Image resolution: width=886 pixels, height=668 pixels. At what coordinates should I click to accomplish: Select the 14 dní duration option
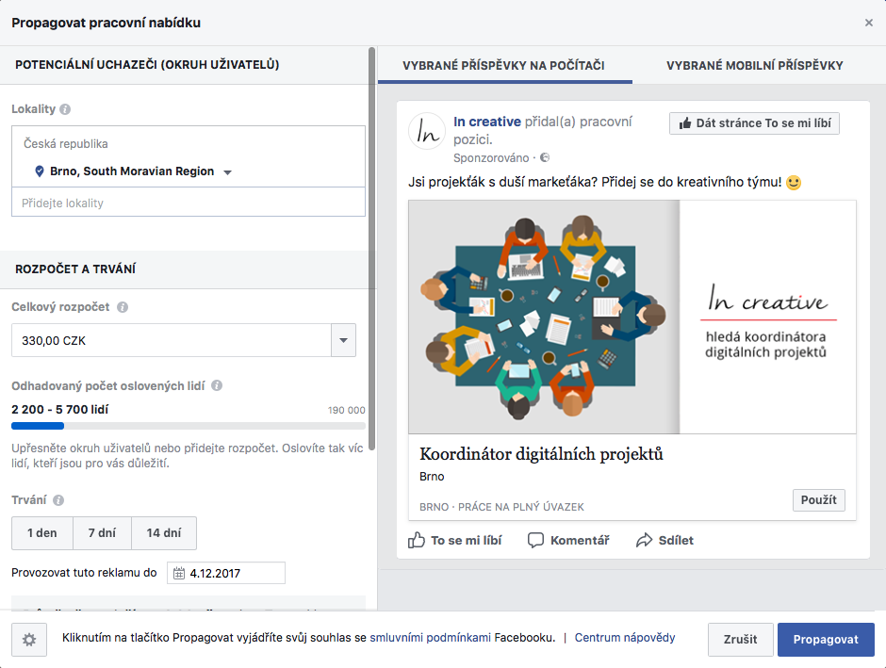[163, 532]
